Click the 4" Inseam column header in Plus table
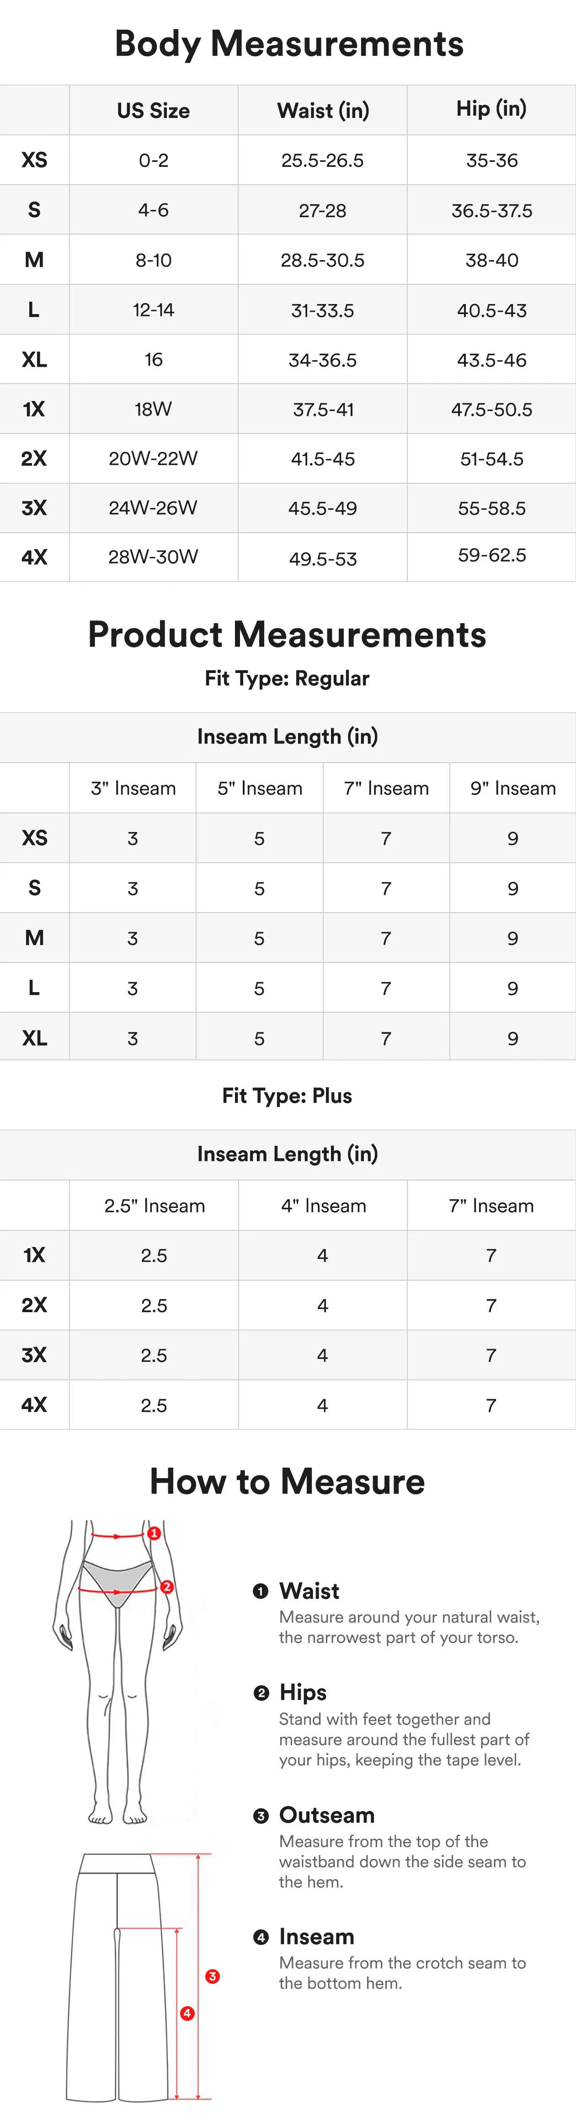Viewport: 576px width, 2126px height. [x=324, y=1206]
